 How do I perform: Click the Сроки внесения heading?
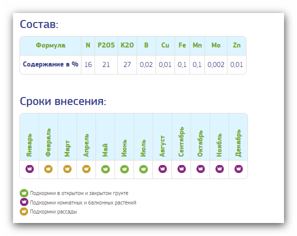(x=63, y=101)
